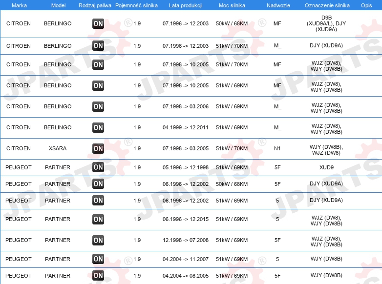This screenshot has width=382, height=284.
Task: Click DJY (XUD9A) in the Berlingo M_ row
Action: [x=326, y=45]
